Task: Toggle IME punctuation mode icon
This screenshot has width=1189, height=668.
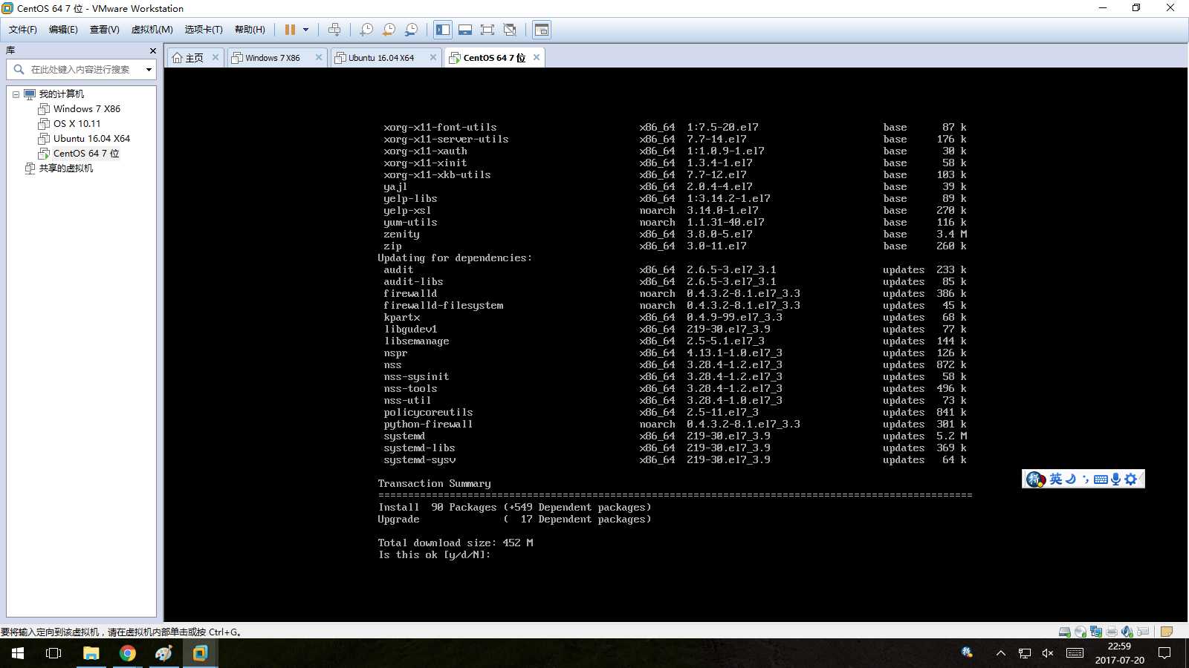Action: coord(1086,479)
